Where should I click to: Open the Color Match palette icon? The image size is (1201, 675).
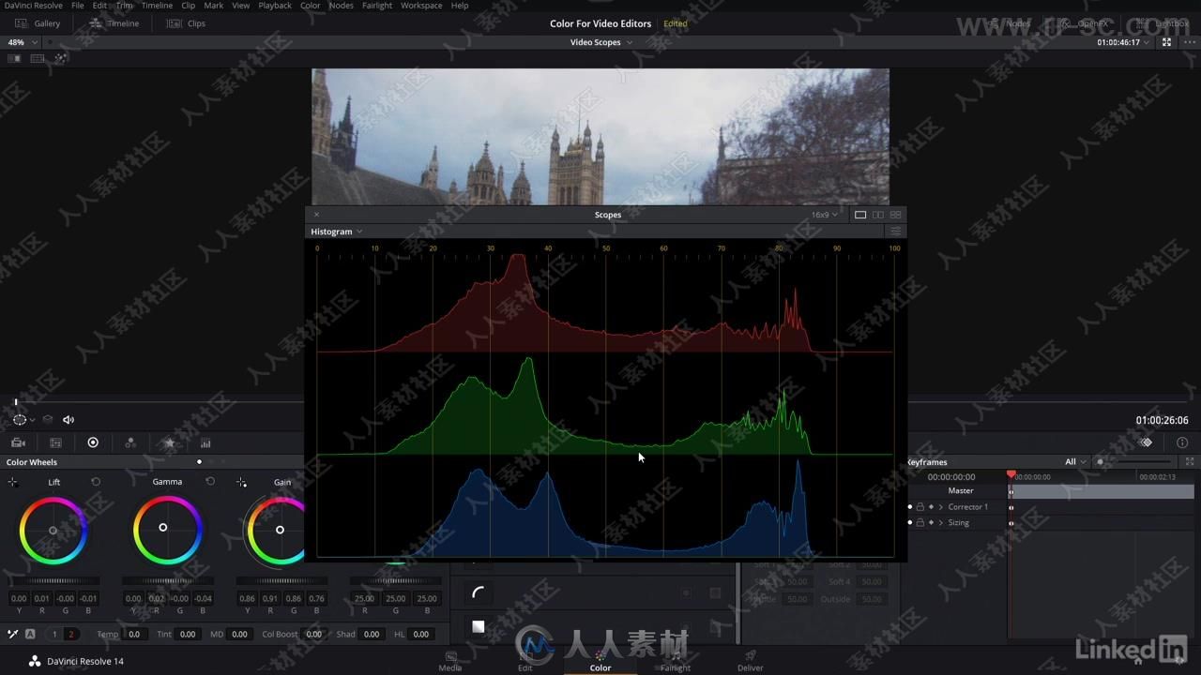click(x=55, y=442)
